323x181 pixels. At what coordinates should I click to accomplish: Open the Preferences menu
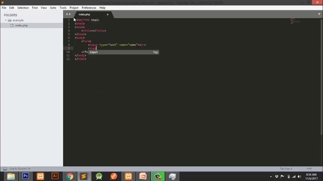pyautogui.click(x=89, y=8)
